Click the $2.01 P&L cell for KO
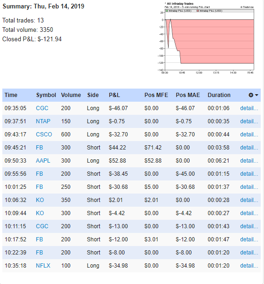This screenshot has width=264, height=284. 116,200
